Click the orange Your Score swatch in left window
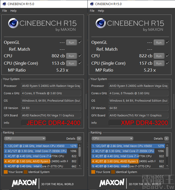Image resolution: width=175 pixels, height=190 pixels. click(x=6, y=172)
